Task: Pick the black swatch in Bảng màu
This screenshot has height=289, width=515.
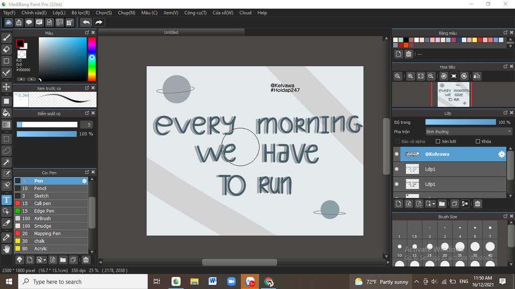Action: 406,40
